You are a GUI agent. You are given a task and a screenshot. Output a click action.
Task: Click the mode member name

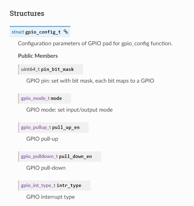56,99
